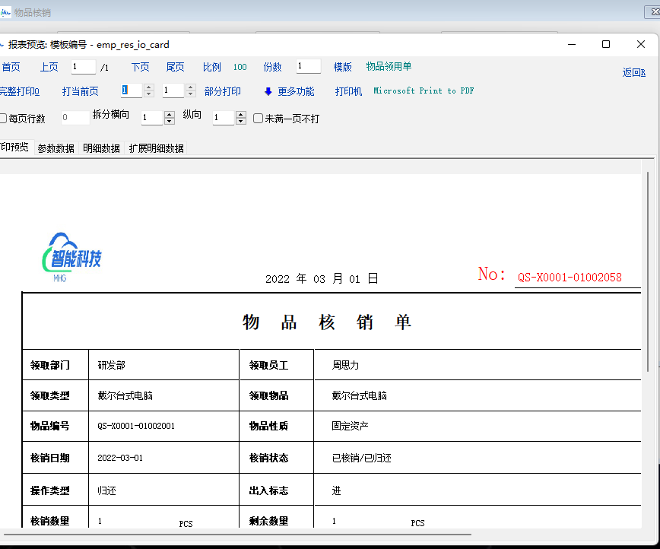Click the vertical scrollbar of the preview

pos(647,304)
